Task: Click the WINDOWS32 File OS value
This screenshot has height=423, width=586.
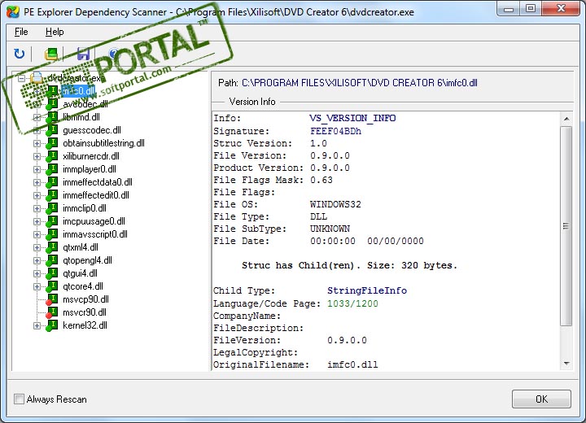Action: coord(335,205)
